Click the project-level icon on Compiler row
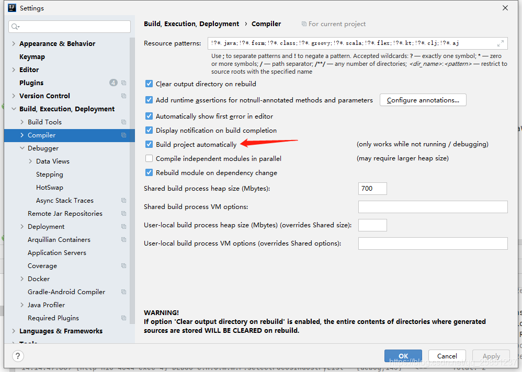522x372 pixels. [x=124, y=135]
